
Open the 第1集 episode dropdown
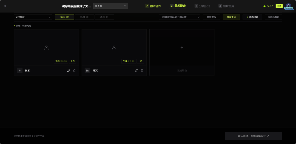coord(111,6)
